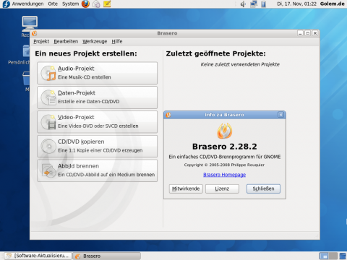Viewport: 347px width, 260px height.
Task: Close the Brasero main window
Action: 315,33
